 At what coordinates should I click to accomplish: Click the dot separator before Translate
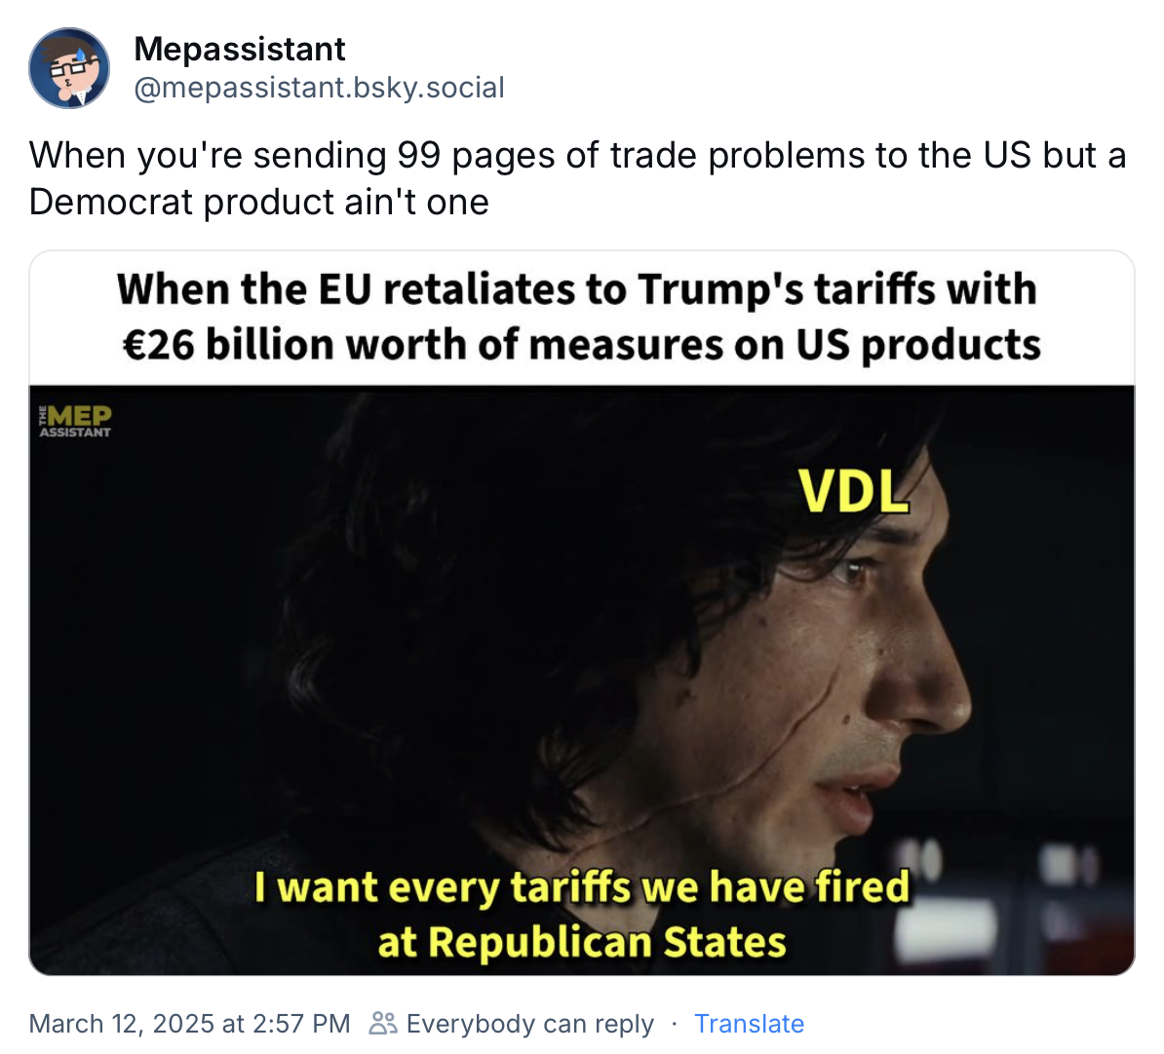674,1024
